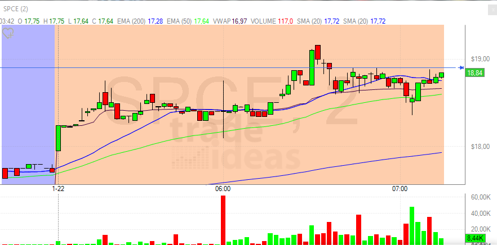
Task: Click the VOLUME 117,0 legend entry
Action: tap(272, 21)
